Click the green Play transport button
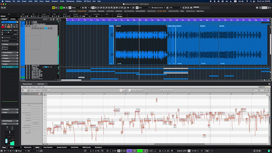Screen dimensions: 272x153 140,151
